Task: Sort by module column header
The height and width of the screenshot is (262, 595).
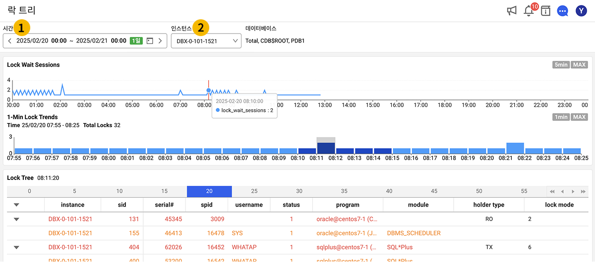Action: pyautogui.click(x=418, y=205)
